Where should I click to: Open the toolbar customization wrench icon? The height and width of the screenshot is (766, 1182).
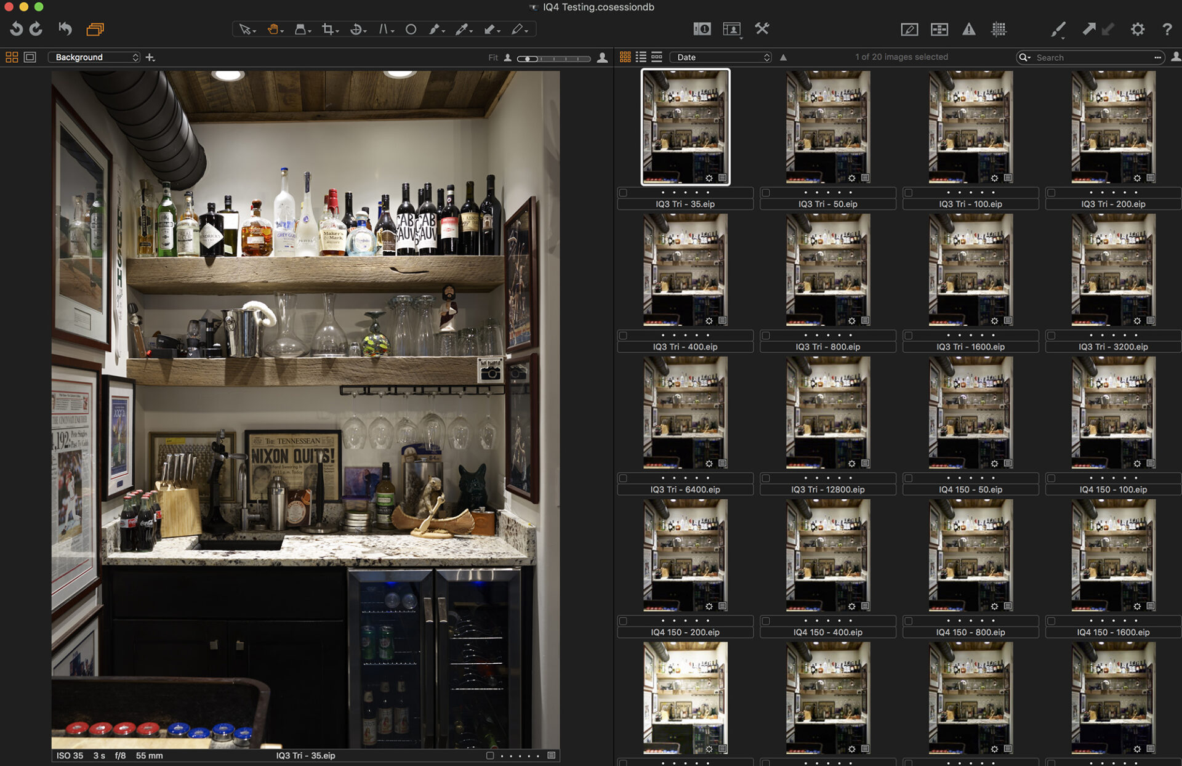[763, 29]
